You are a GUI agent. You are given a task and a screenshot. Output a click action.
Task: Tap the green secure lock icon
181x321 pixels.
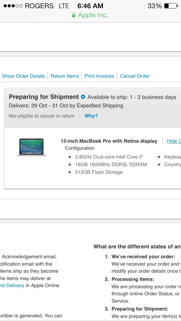click(x=74, y=15)
